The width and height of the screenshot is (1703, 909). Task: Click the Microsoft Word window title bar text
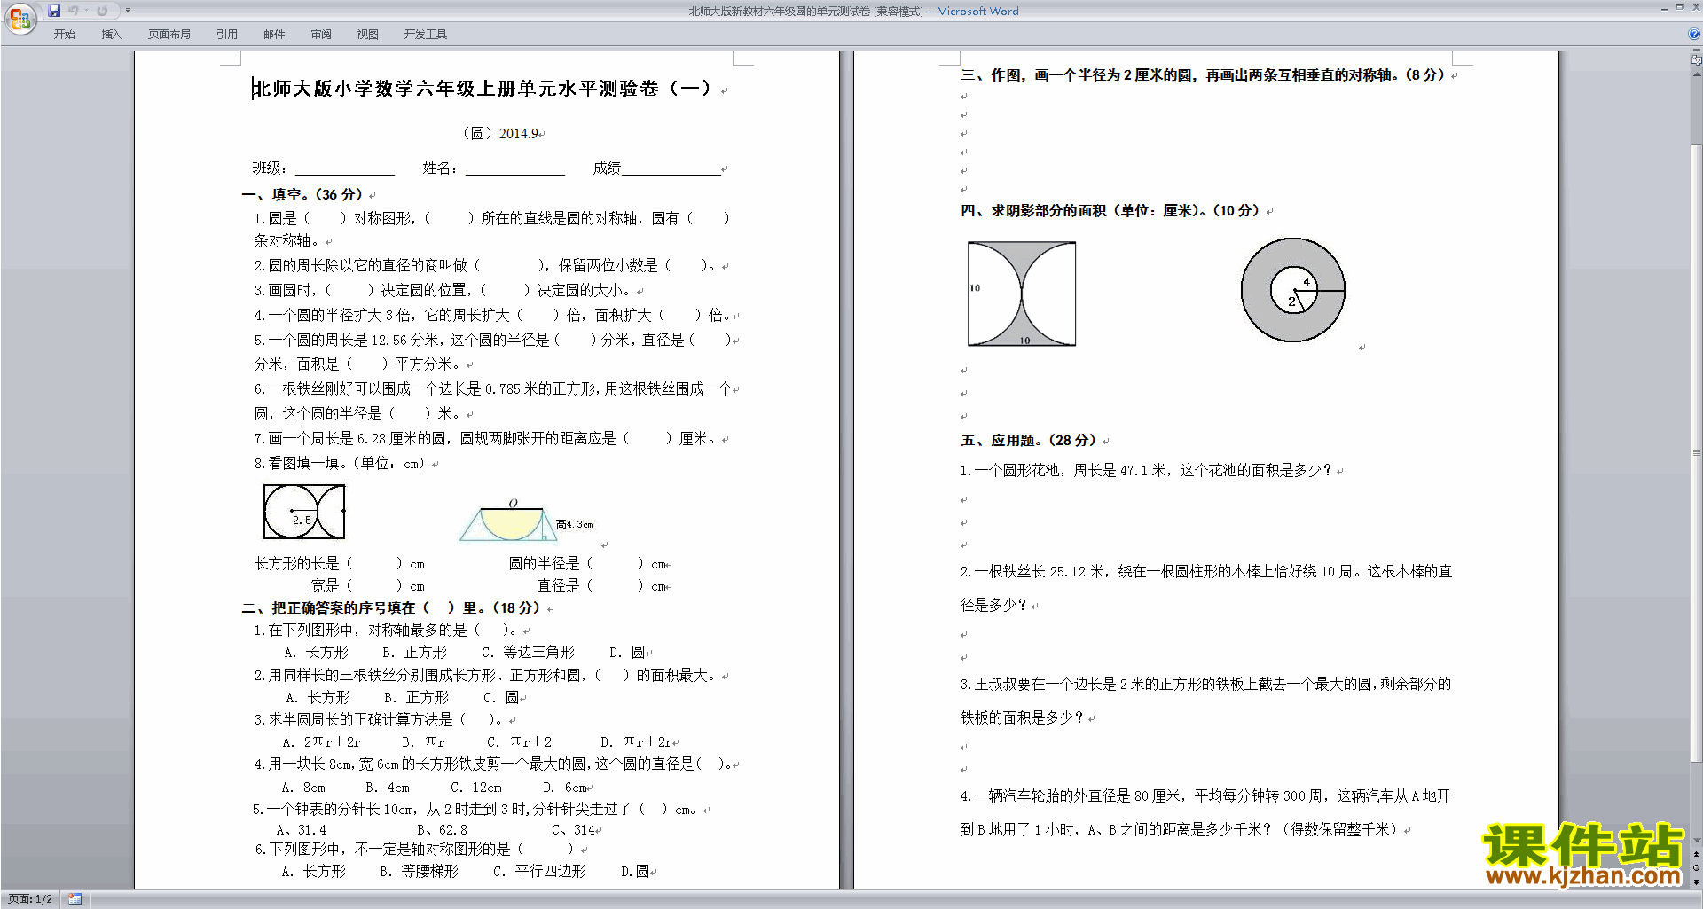(x=853, y=11)
